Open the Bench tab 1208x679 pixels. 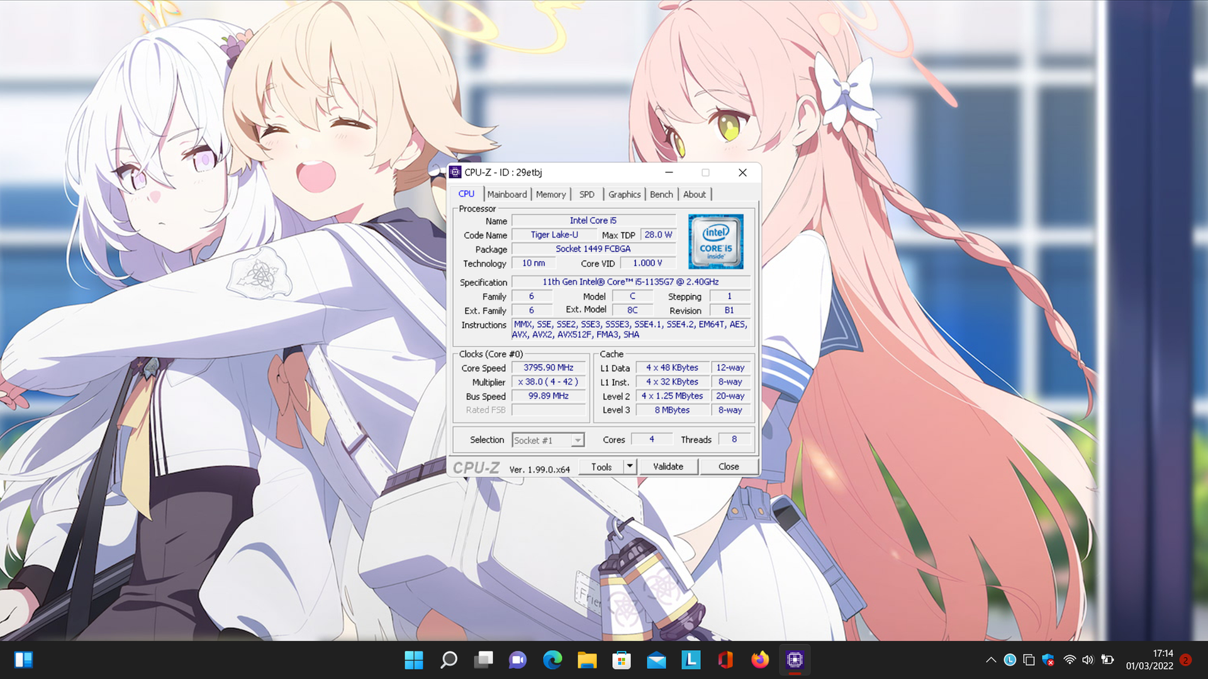point(661,194)
